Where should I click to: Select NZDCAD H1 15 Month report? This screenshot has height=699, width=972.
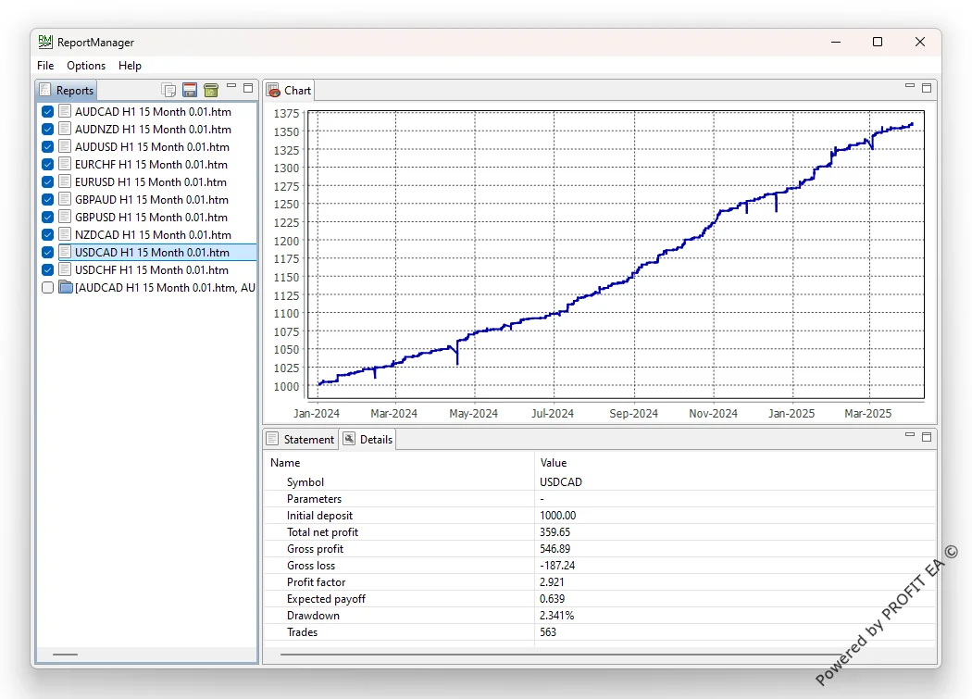[x=153, y=234]
